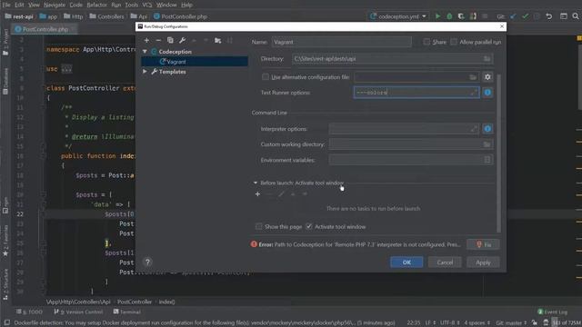The image size is (582, 327).
Task: Remove selected configuration with minus icon
Action: (x=158, y=40)
